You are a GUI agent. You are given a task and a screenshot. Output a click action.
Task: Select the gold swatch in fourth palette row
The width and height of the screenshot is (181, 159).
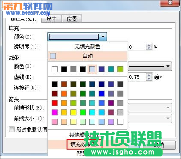(64, 112)
